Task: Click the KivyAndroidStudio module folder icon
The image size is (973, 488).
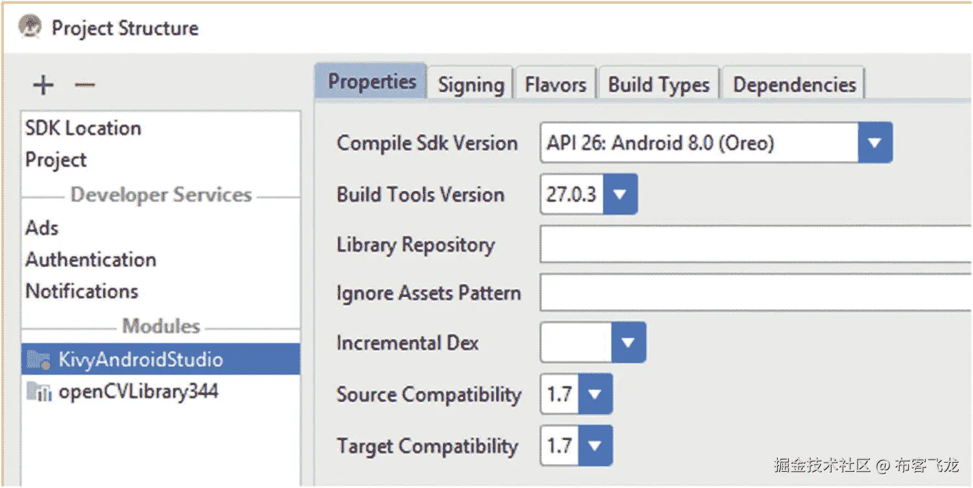Action: [x=39, y=360]
